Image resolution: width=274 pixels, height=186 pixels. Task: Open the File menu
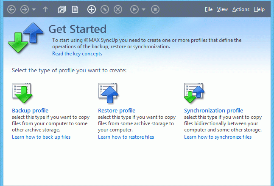[209, 9]
